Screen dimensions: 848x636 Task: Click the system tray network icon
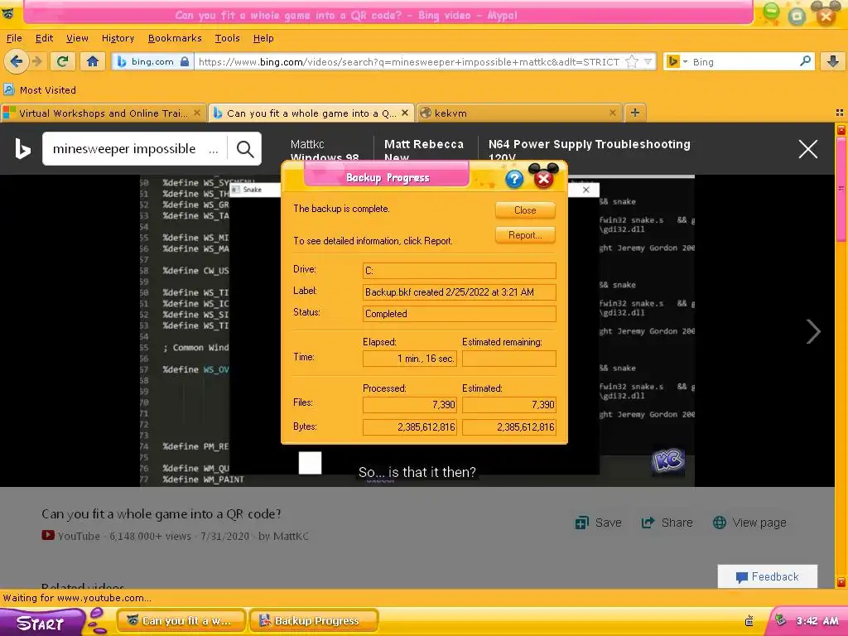749,621
